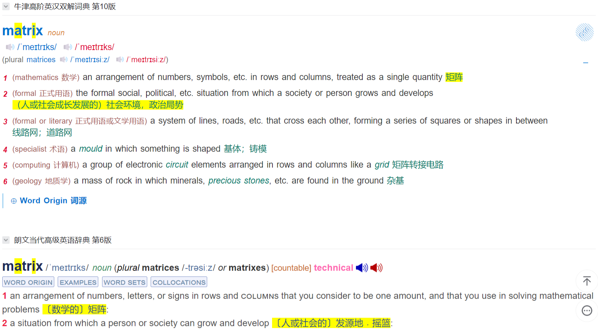
Task: Open the chat bubble feedback button
Action: 587,311
